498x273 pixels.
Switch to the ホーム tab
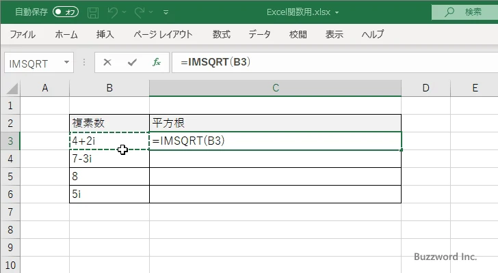tap(66, 34)
